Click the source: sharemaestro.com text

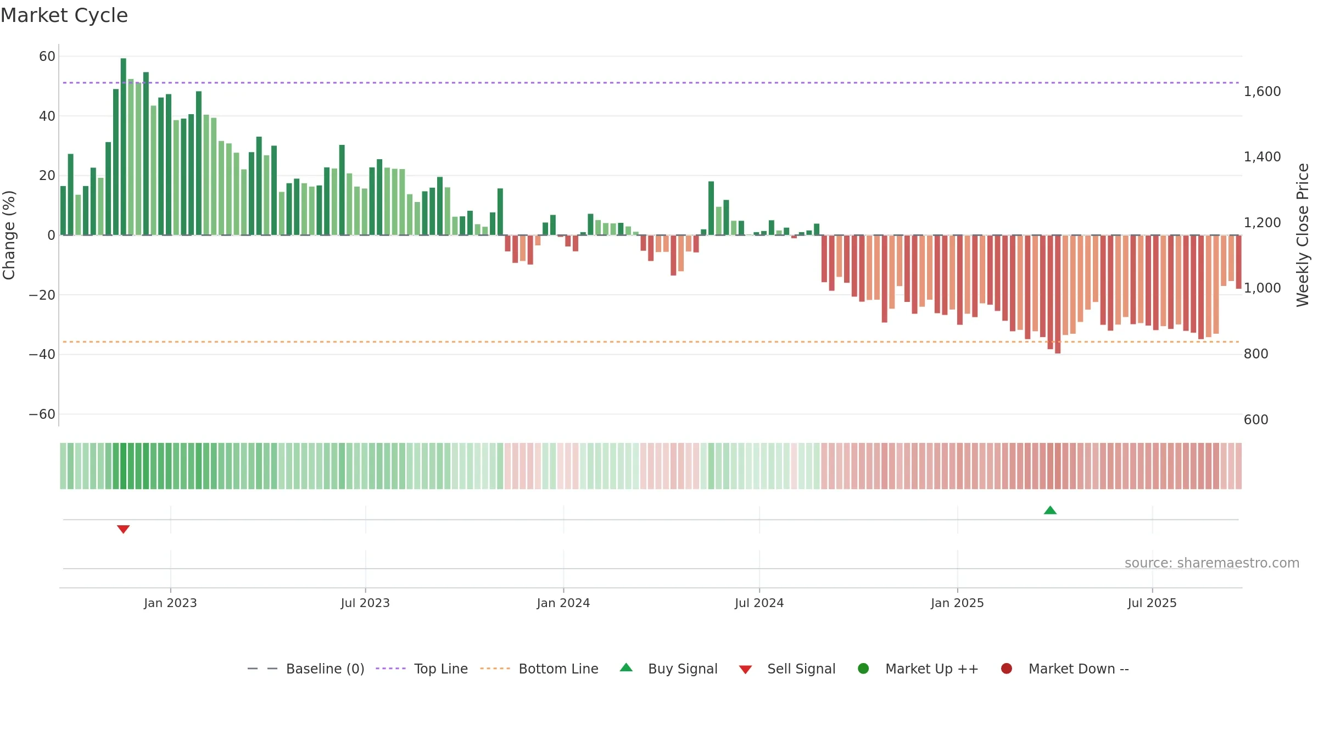(1212, 563)
